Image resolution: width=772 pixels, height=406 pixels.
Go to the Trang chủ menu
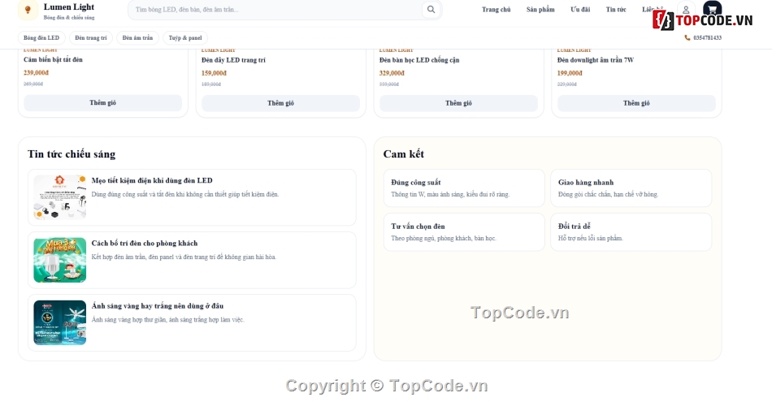(496, 10)
